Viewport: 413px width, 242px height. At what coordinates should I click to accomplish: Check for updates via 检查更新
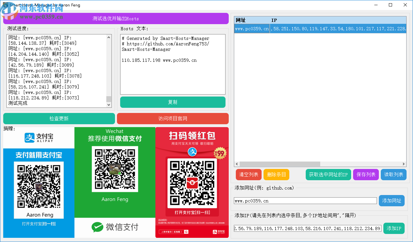pyautogui.click(x=59, y=118)
